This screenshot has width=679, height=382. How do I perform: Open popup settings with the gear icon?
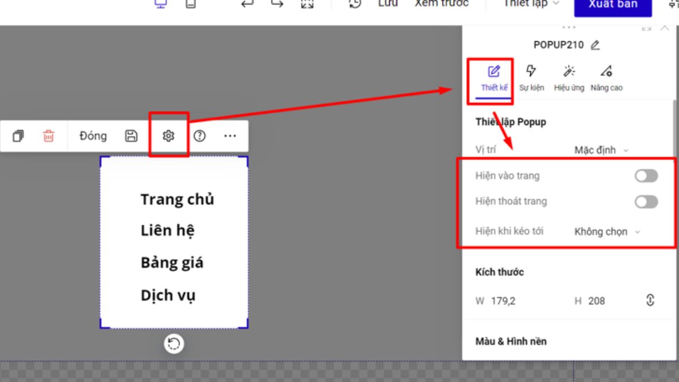pos(169,135)
